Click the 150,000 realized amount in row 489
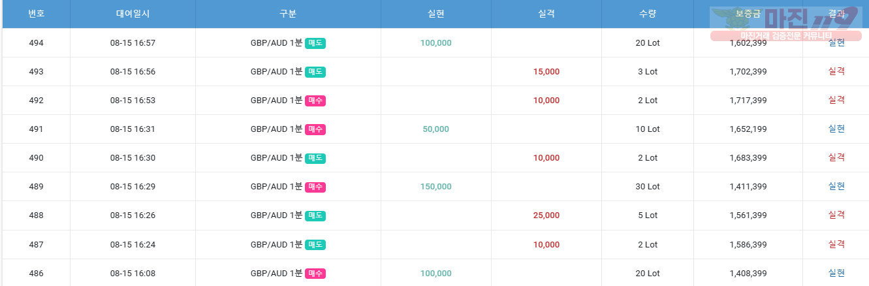 (x=436, y=187)
